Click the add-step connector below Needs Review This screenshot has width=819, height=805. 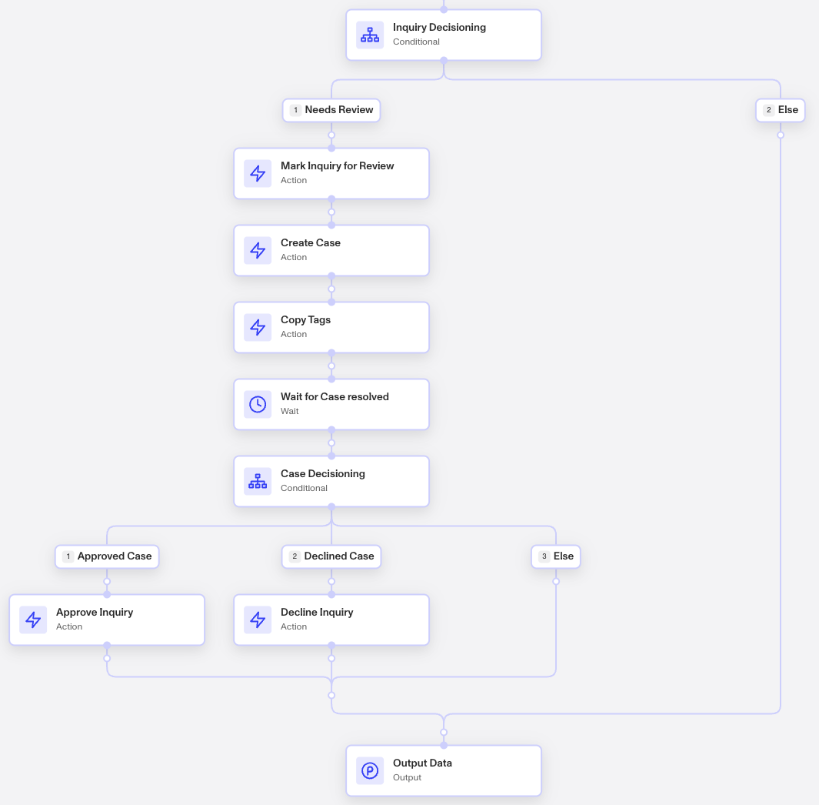[331, 135]
